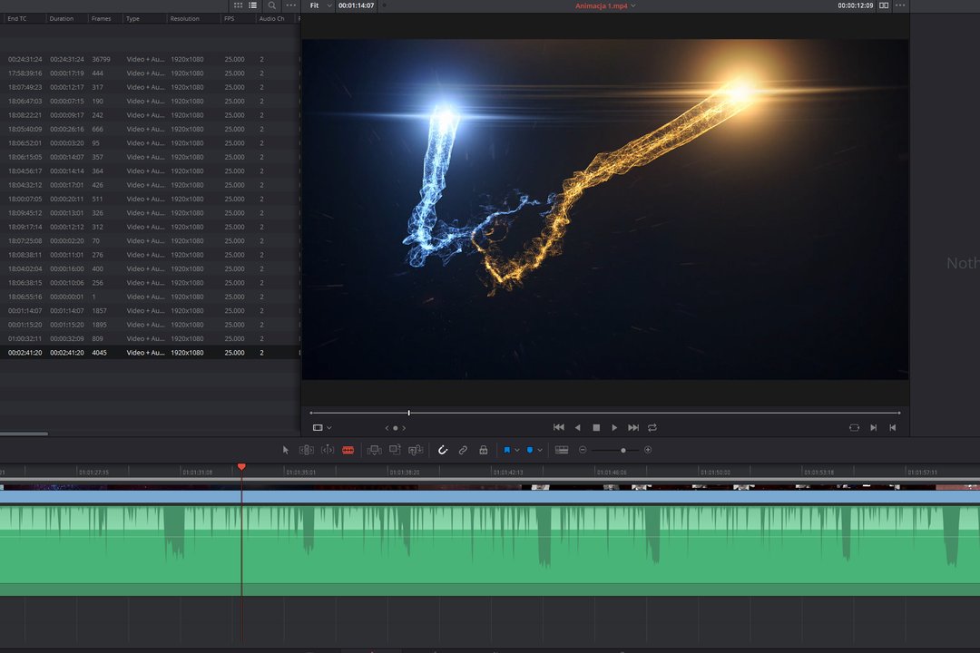Select the red Blade Edit Mode tool
The width and height of the screenshot is (980, 653).
(348, 450)
